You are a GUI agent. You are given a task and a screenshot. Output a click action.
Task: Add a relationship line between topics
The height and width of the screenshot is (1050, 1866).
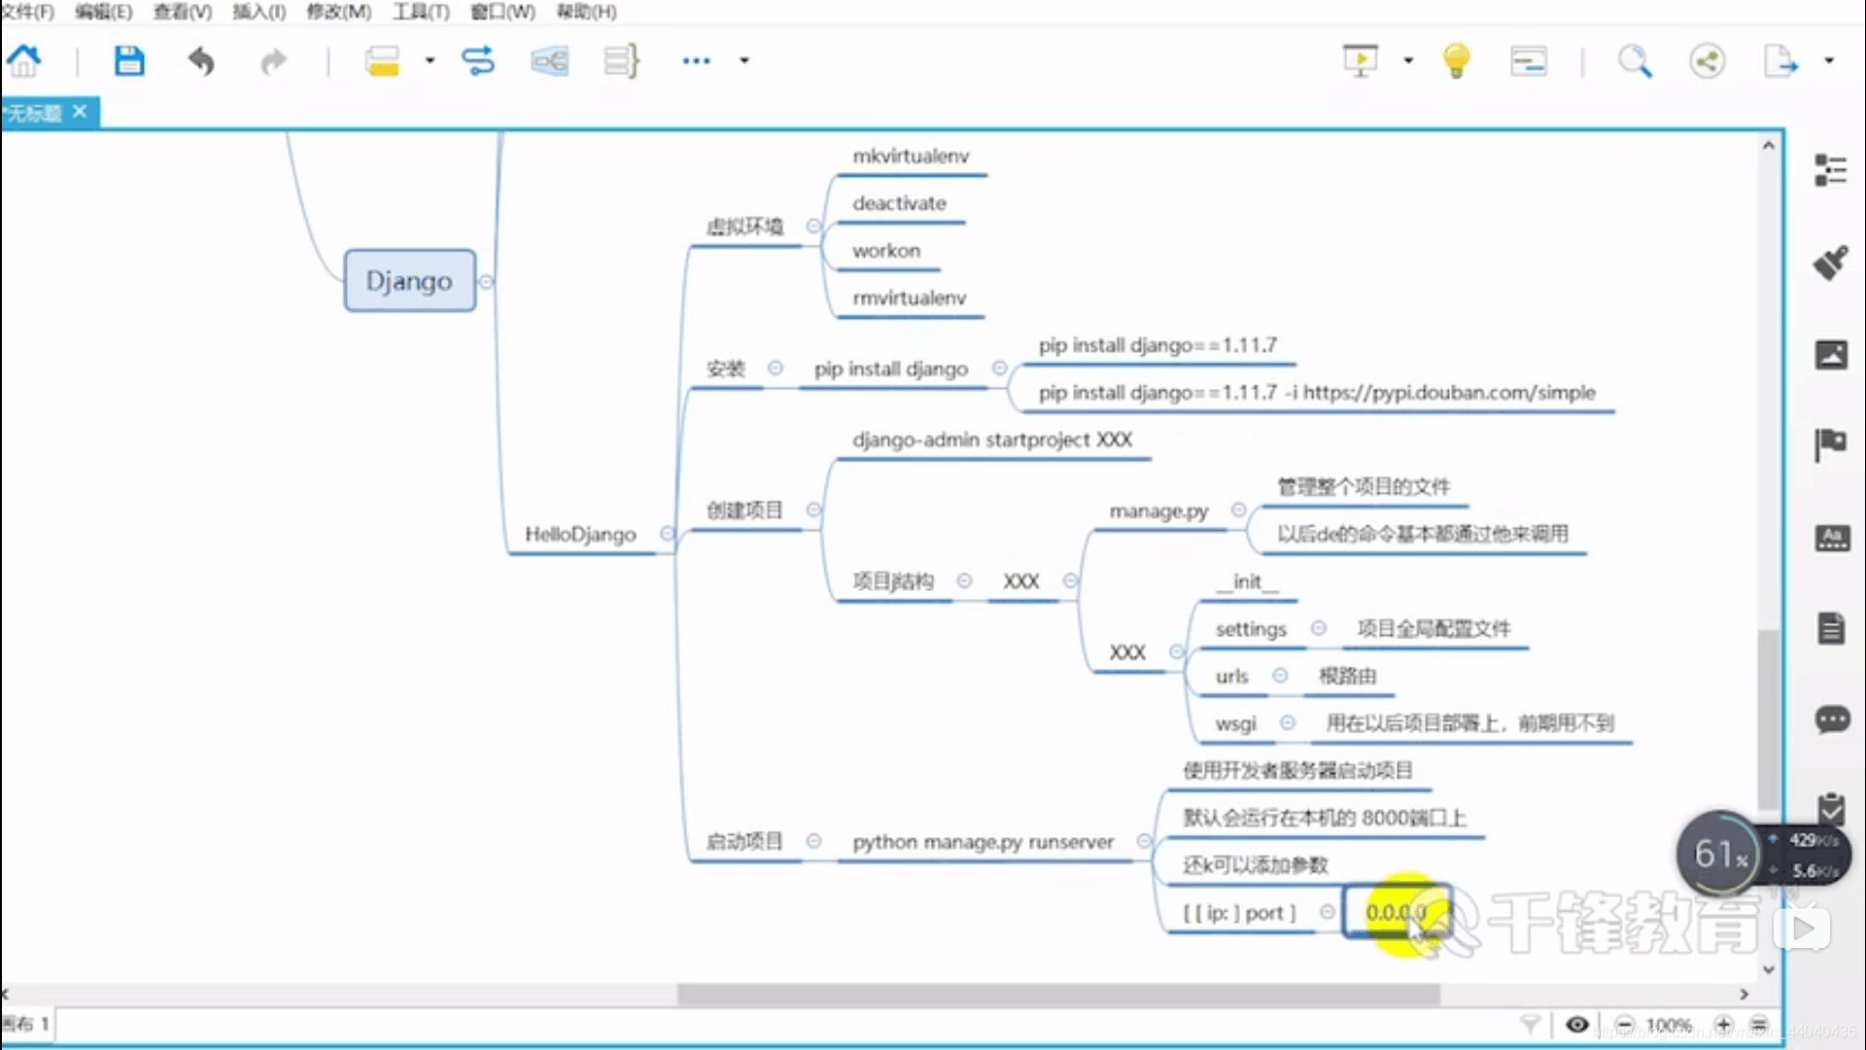coord(477,61)
